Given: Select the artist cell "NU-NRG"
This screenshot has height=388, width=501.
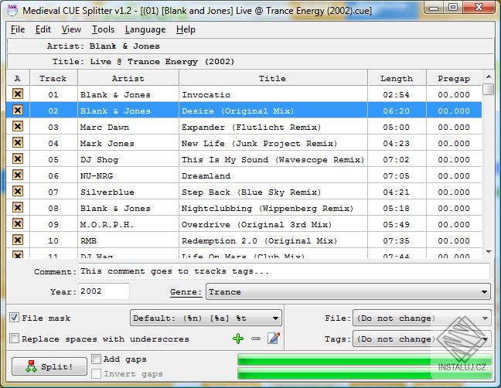Looking at the screenshot, I should [128, 175].
